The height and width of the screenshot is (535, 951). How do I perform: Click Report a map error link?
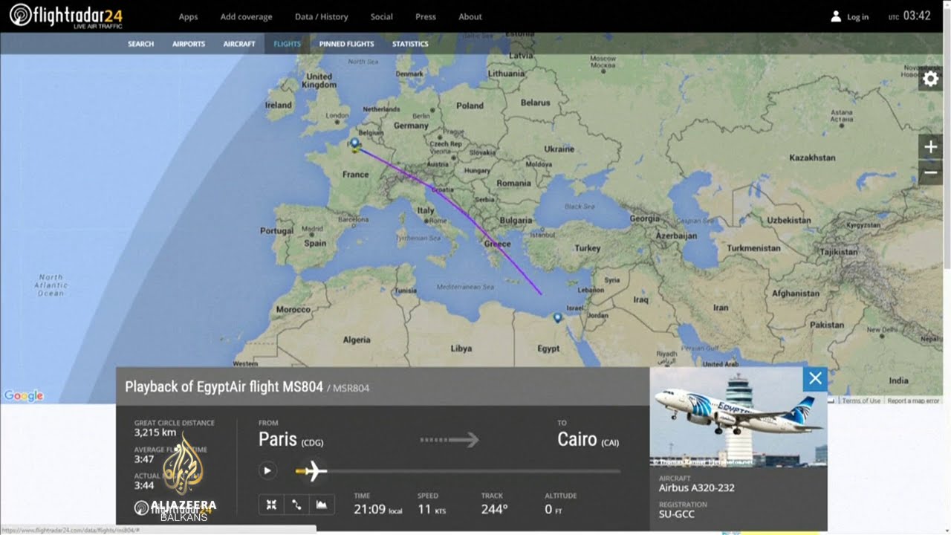914,401
